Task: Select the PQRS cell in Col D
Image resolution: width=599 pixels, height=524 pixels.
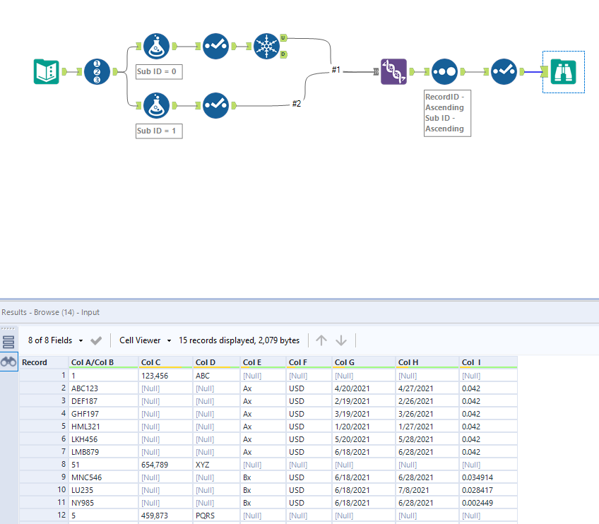Action: tap(217, 516)
